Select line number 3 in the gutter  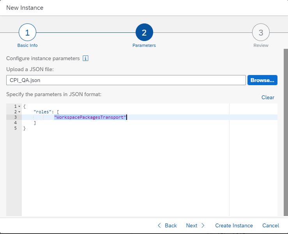pos(16,117)
